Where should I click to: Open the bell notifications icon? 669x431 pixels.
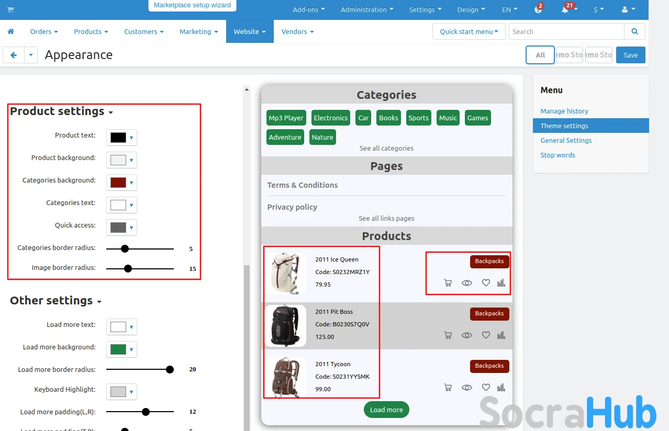(565, 10)
